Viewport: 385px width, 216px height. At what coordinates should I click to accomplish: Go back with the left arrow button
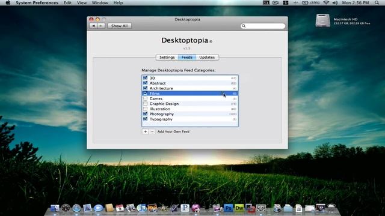click(93, 26)
